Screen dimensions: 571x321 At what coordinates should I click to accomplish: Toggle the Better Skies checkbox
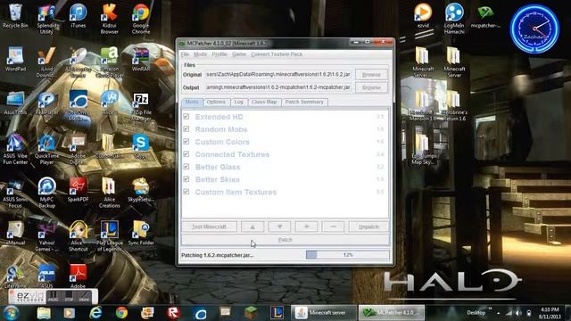click(x=186, y=179)
